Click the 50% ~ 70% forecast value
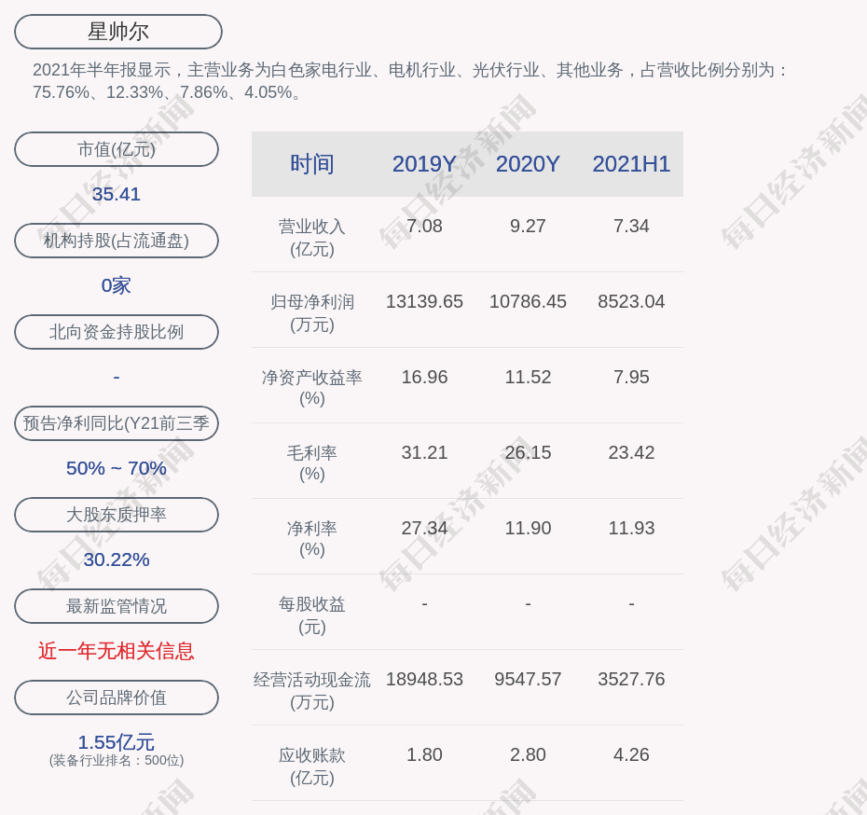Image resolution: width=867 pixels, height=815 pixels. (x=117, y=468)
